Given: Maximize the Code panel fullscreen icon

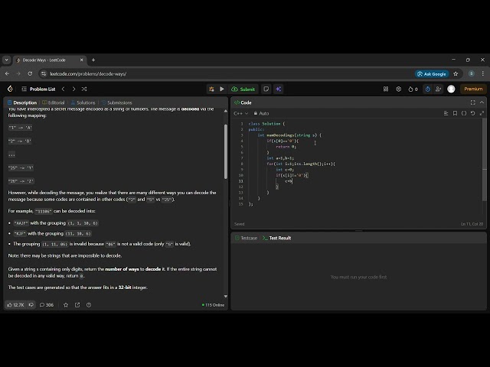Looking at the screenshot, I should [x=473, y=102].
